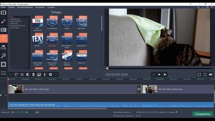Click the Сохранить button

[203, 114]
